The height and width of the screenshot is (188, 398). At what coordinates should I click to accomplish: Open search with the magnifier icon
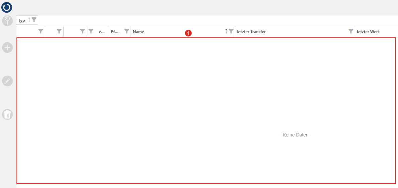point(7,21)
